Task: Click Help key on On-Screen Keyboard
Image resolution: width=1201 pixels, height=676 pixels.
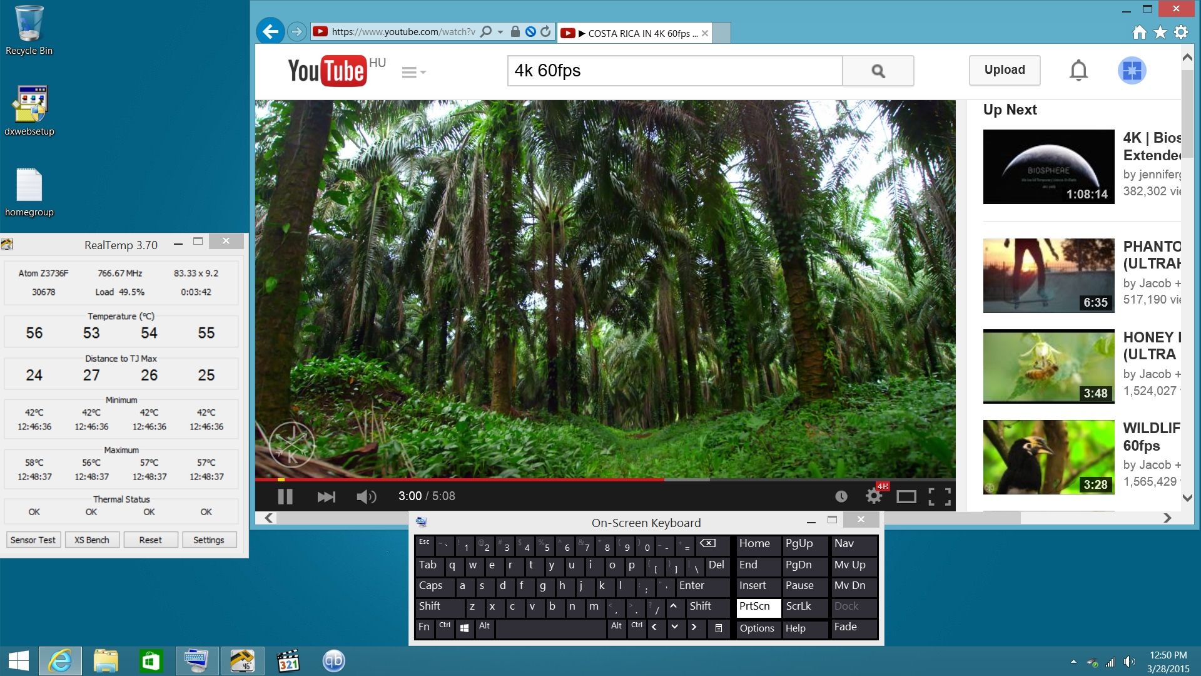Action: (804, 628)
